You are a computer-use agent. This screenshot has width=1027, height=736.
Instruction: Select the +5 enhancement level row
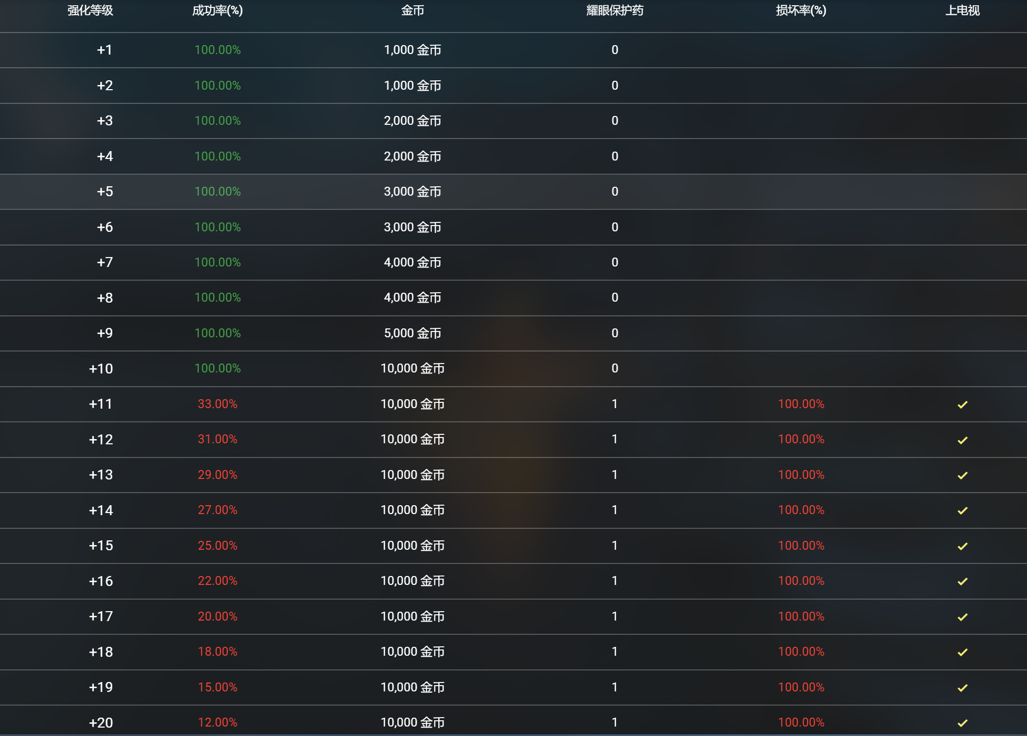pyautogui.click(x=105, y=191)
